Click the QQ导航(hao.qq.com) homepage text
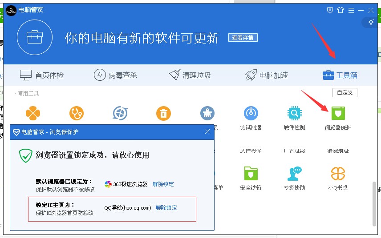Image resolution: width=381 pixels, height=238 pixels. (x=128, y=208)
